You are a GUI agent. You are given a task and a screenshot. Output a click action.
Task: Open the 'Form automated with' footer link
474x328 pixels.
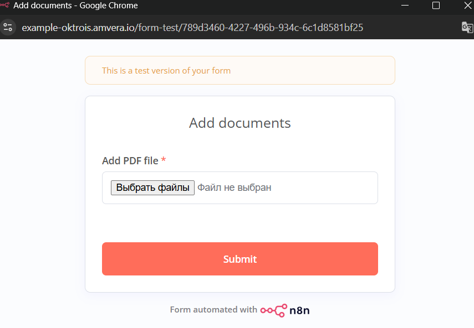pyautogui.click(x=213, y=310)
